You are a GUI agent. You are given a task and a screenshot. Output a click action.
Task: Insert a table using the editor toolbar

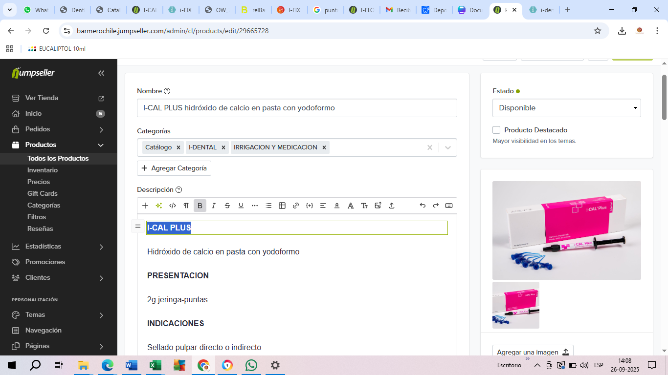(282, 206)
